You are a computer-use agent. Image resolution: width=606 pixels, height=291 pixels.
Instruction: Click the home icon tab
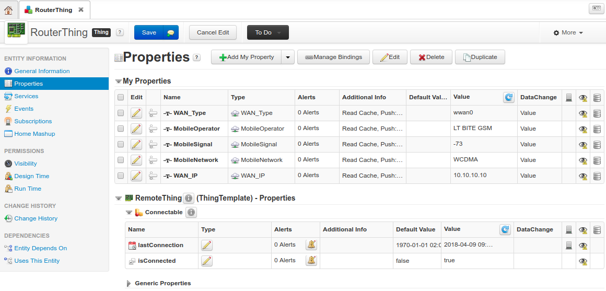8,10
